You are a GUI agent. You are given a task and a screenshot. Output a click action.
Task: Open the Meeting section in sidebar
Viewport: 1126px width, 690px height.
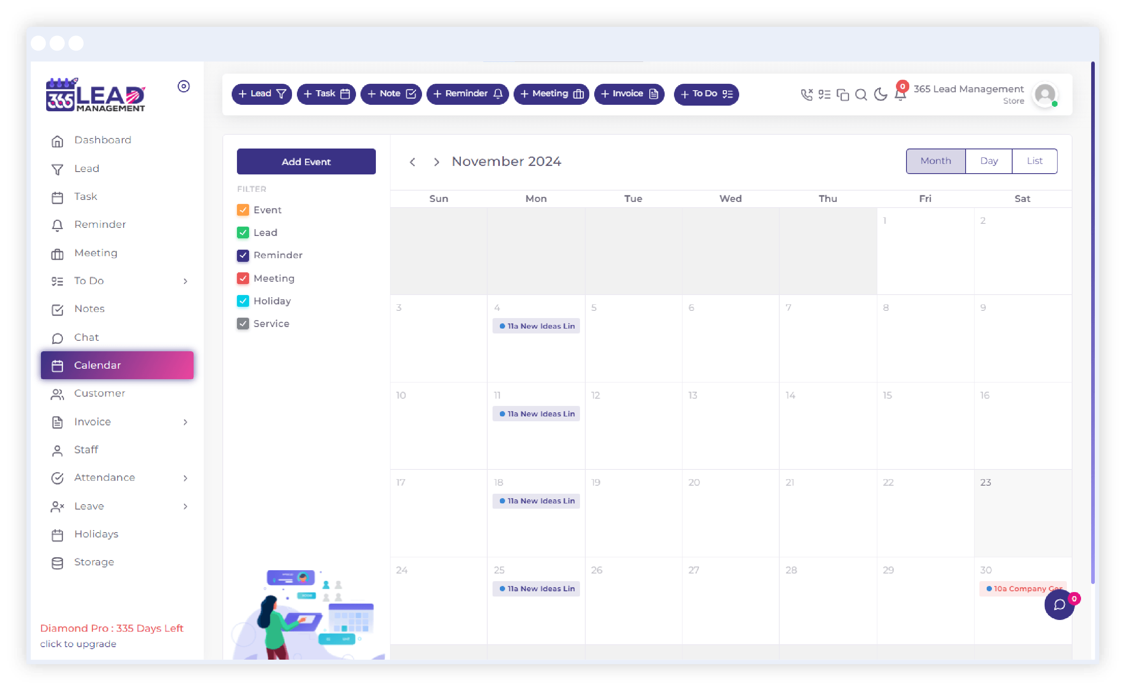click(96, 252)
